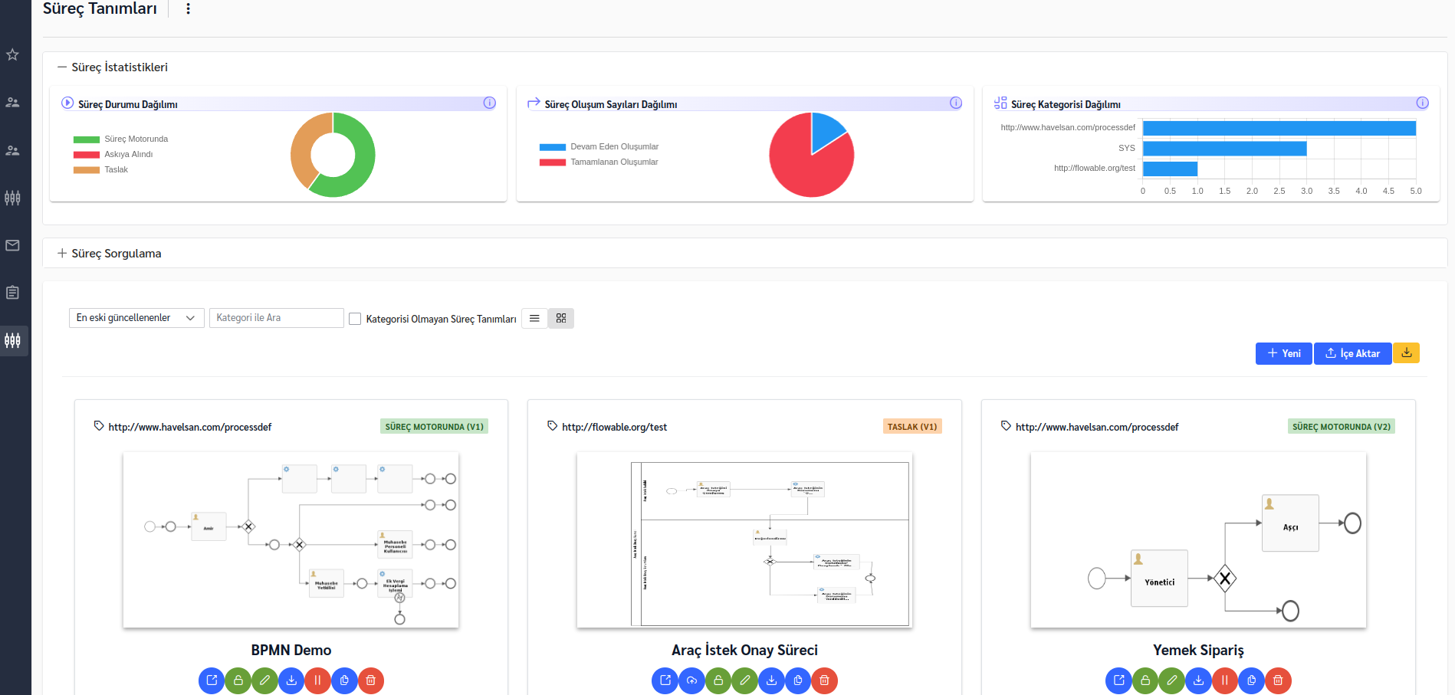Switch to list view layout
The height and width of the screenshot is (695, 1455).
click(534, 318)
